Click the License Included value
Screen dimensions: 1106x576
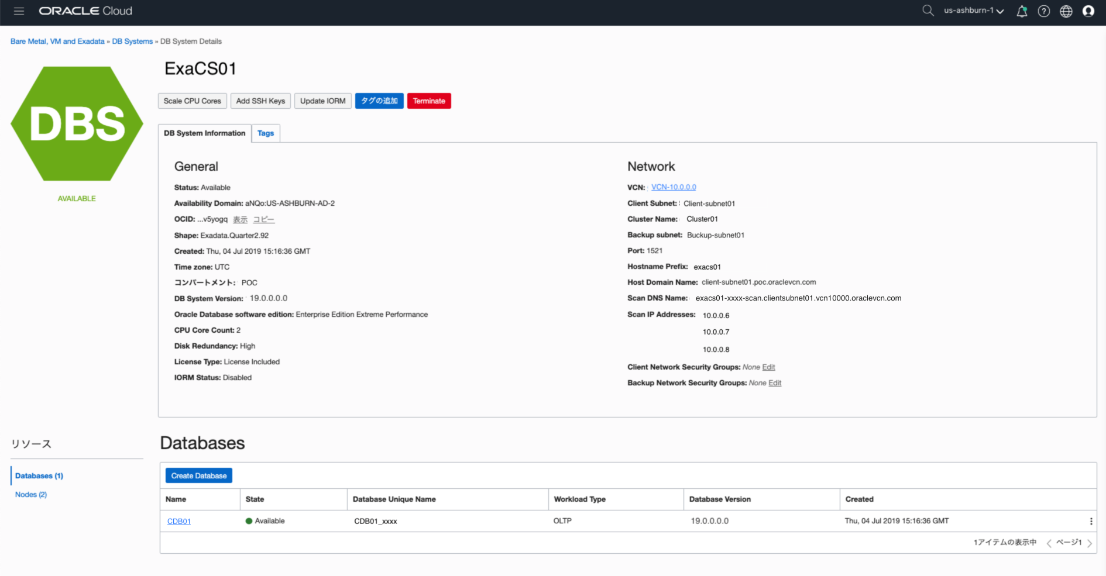[x=252, y=362]
